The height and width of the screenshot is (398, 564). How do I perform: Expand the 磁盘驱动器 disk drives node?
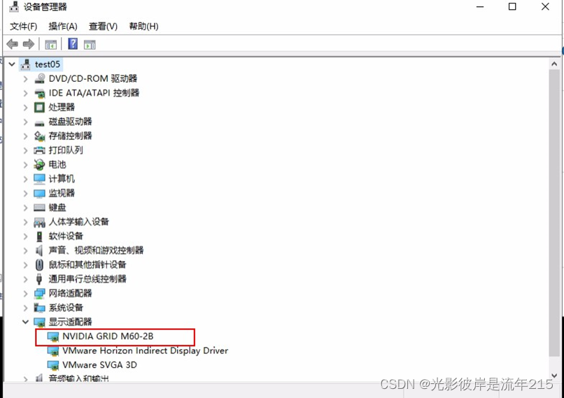pos(25,122)
